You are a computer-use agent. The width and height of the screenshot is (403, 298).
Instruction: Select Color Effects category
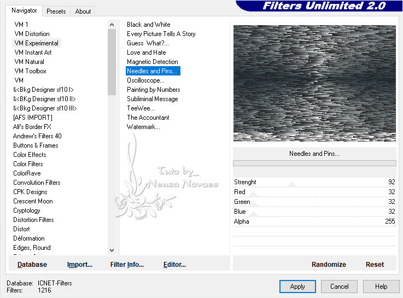tap(30, 154)
